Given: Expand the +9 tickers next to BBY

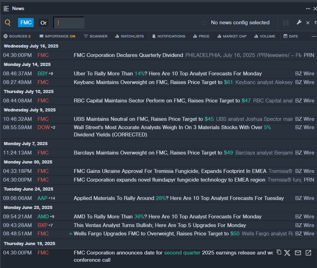Looking at the screenshot, I should 51,74.
